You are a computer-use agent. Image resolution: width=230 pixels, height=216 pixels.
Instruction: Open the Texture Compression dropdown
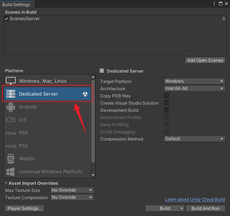point(72,197)
